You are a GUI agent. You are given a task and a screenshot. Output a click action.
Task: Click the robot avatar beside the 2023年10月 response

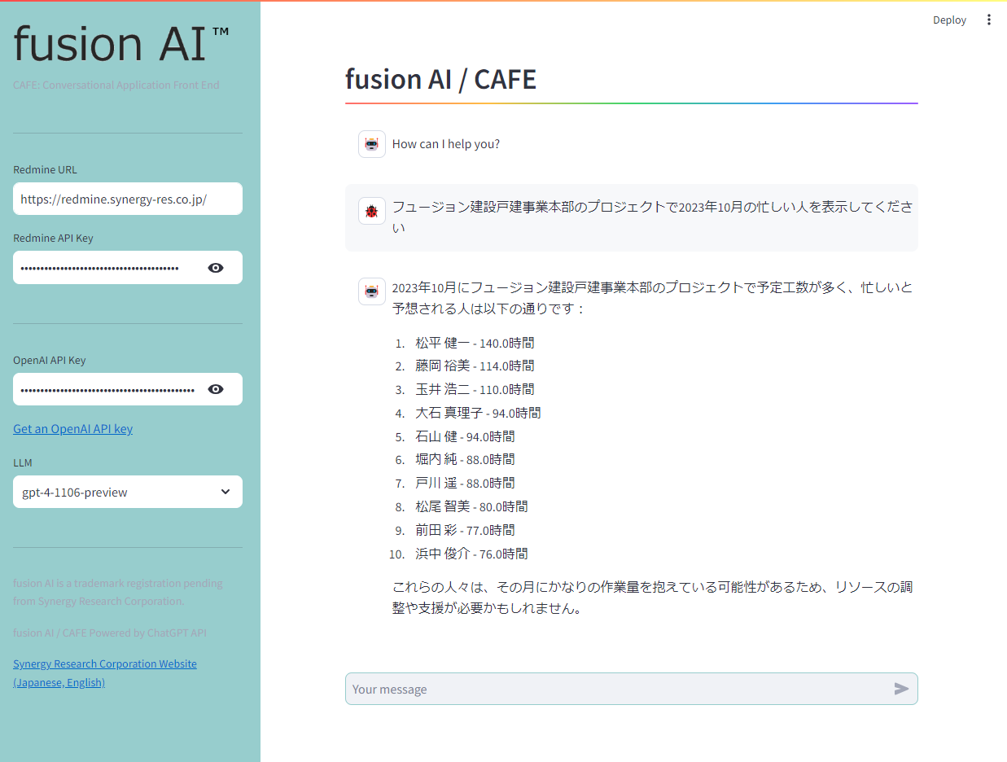(372, 291)
